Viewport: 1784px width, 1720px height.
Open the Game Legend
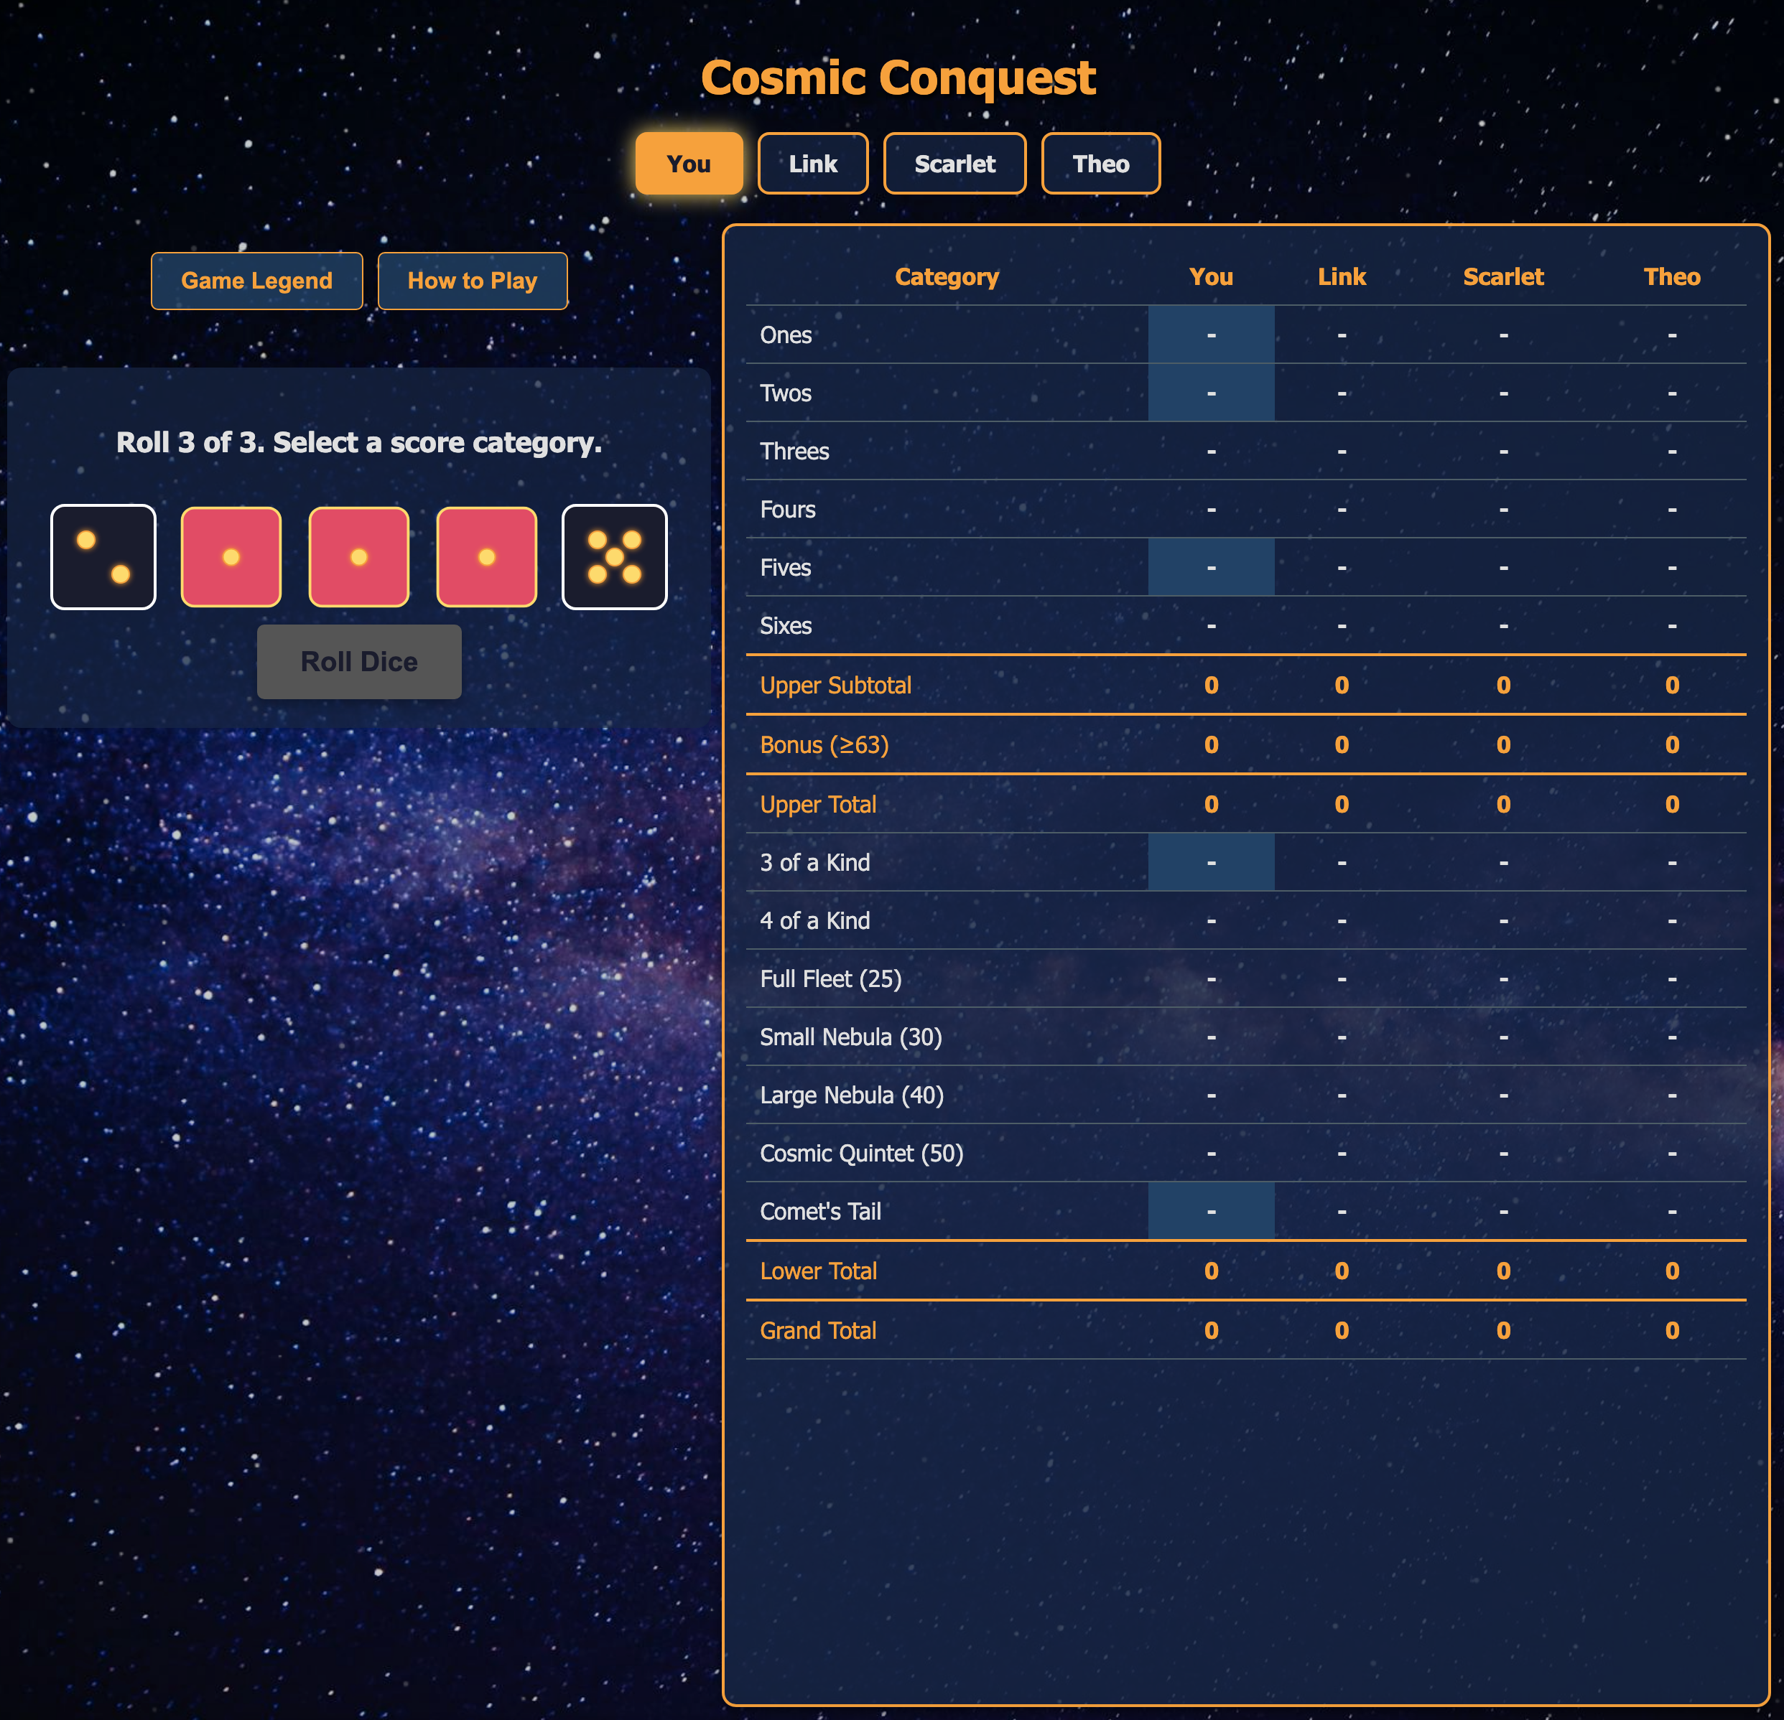(x=256, y=281)
